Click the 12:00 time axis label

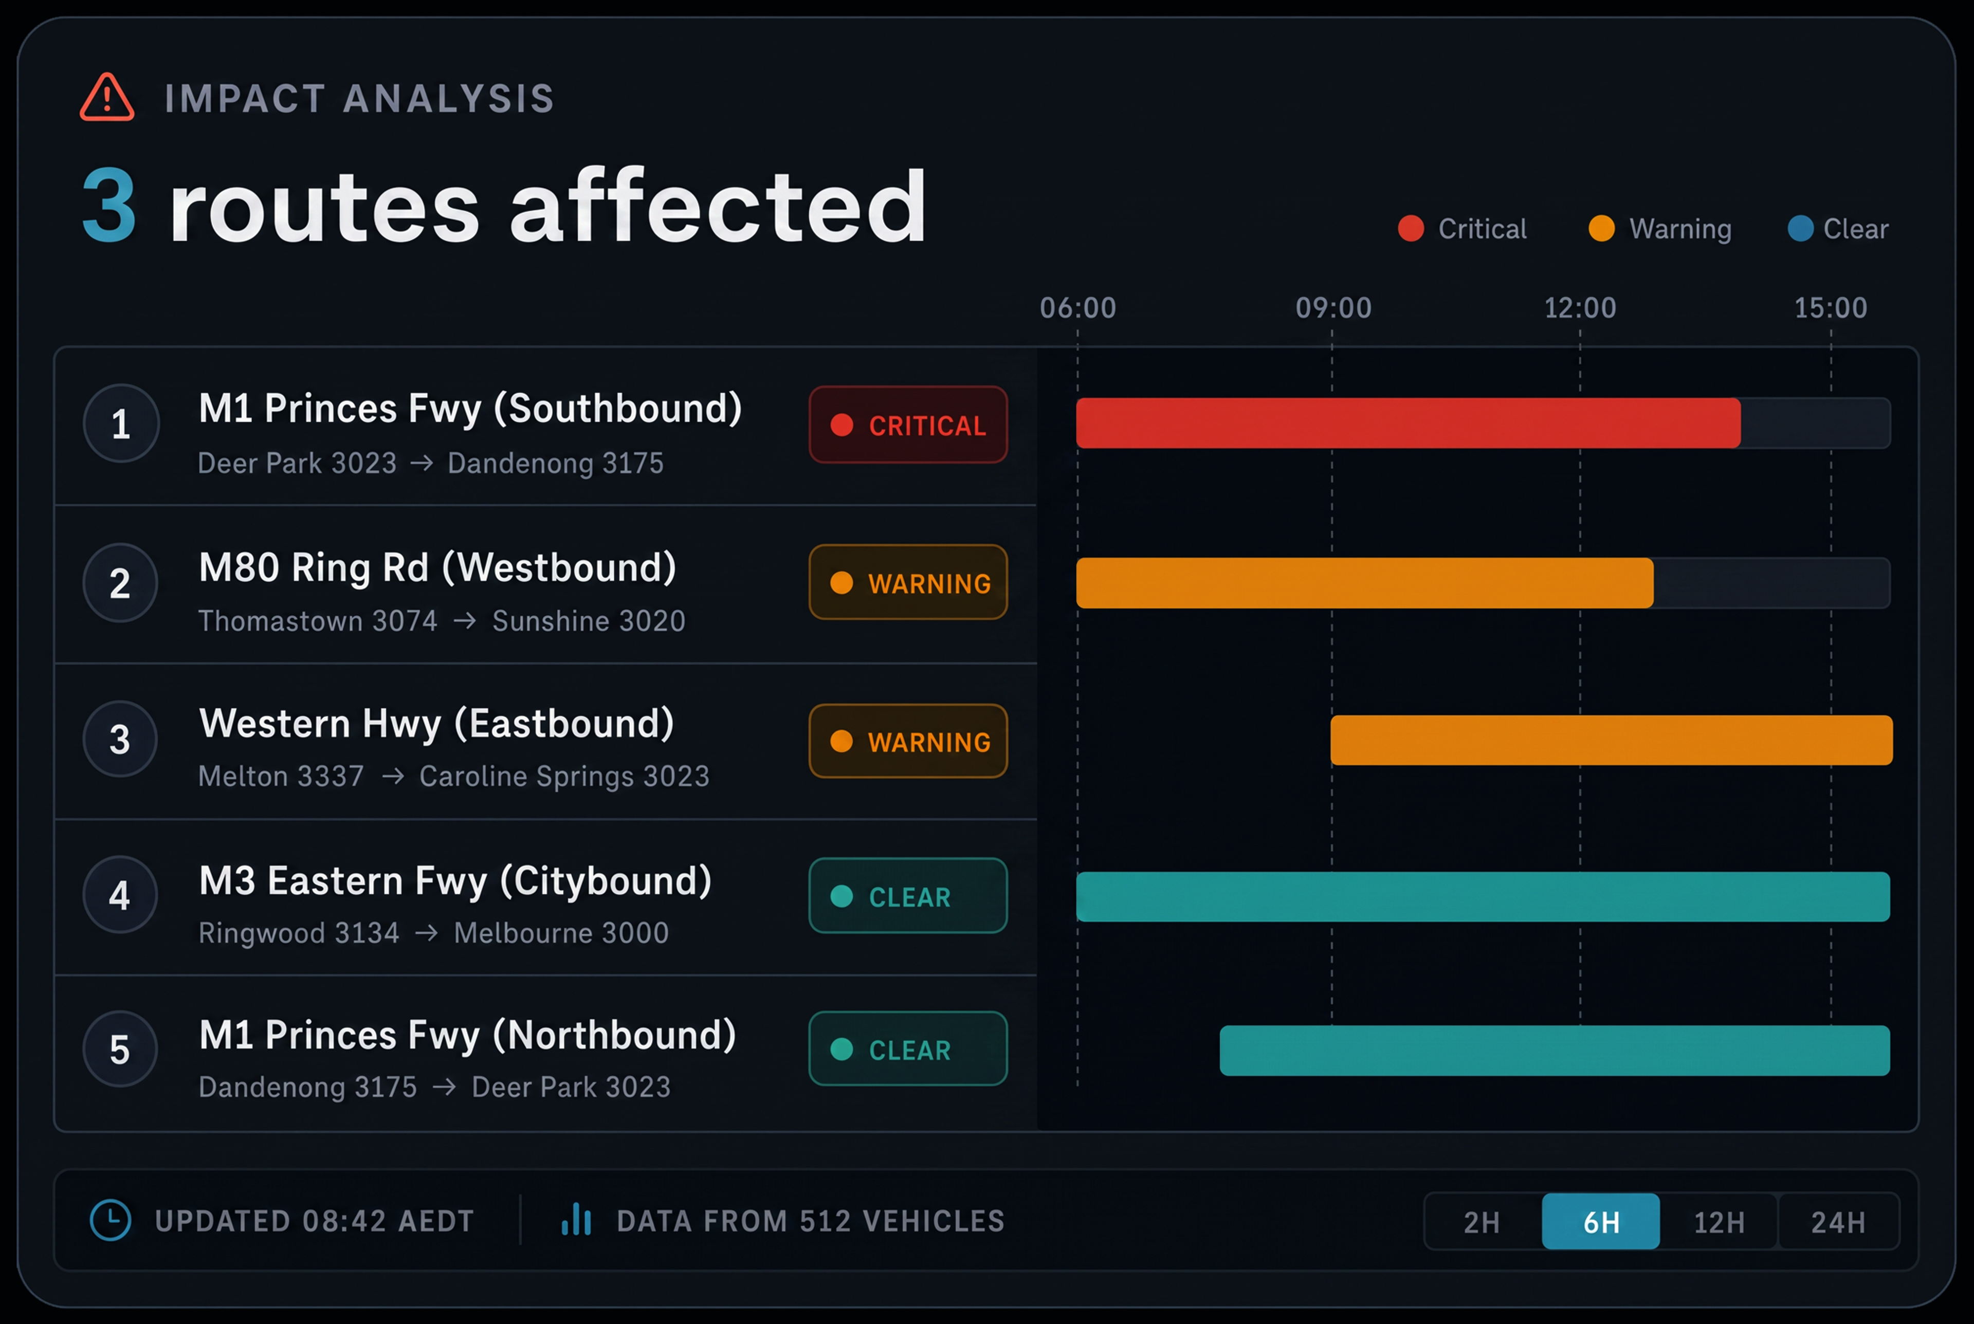coord(1580,307)
